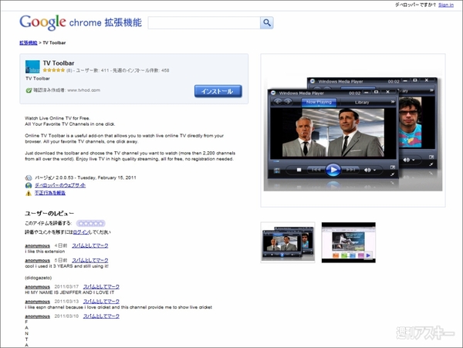The width and height of the screenshot is (463, 348).
Task: Click the ユーザーのレビュー heading
Action: click(49, 214)
